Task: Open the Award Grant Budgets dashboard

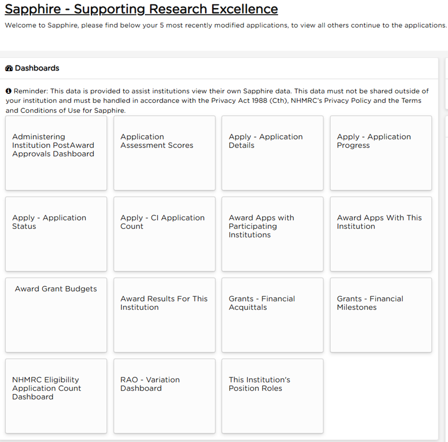Action: click(x=56, y=314)
